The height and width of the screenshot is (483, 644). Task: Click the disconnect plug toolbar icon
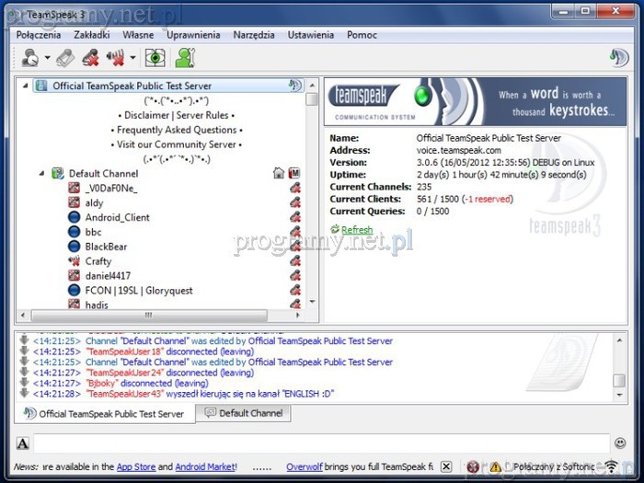(x=64, y=58)
